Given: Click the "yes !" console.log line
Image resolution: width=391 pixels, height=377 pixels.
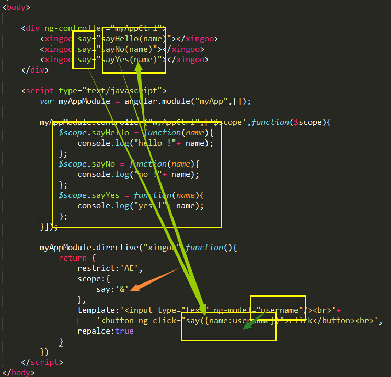Looking at the screenshot, I should (x=141, y=206).
